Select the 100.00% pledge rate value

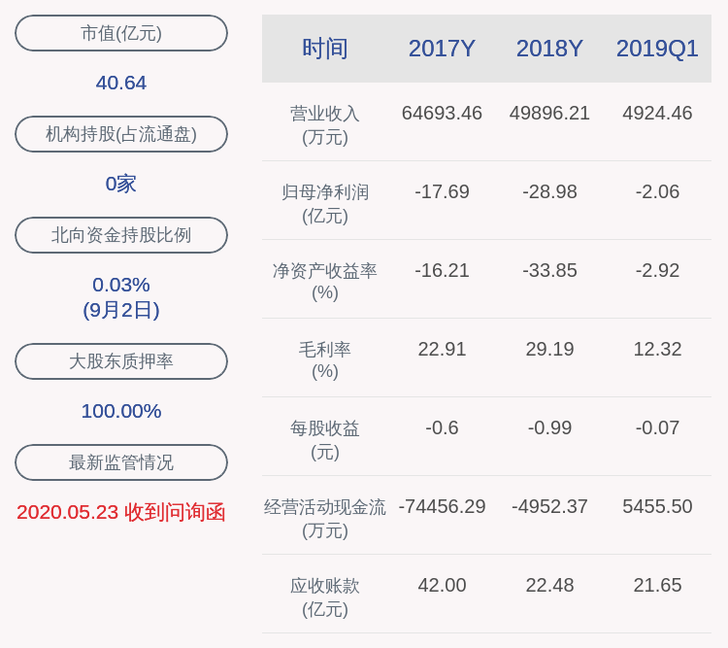(x=121, y=411)
